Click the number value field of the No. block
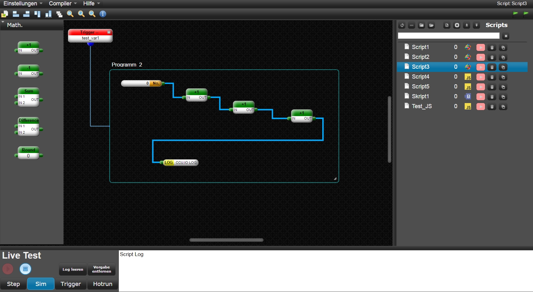Viewport: 533px width, 292px height. click(x=136, y=83)
